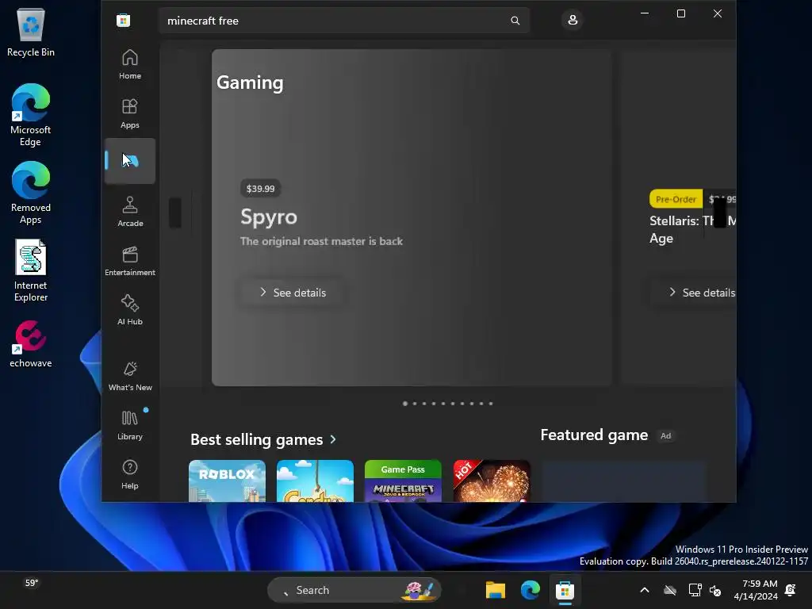Click the Microsoft Store logo icon

[123, 20]
